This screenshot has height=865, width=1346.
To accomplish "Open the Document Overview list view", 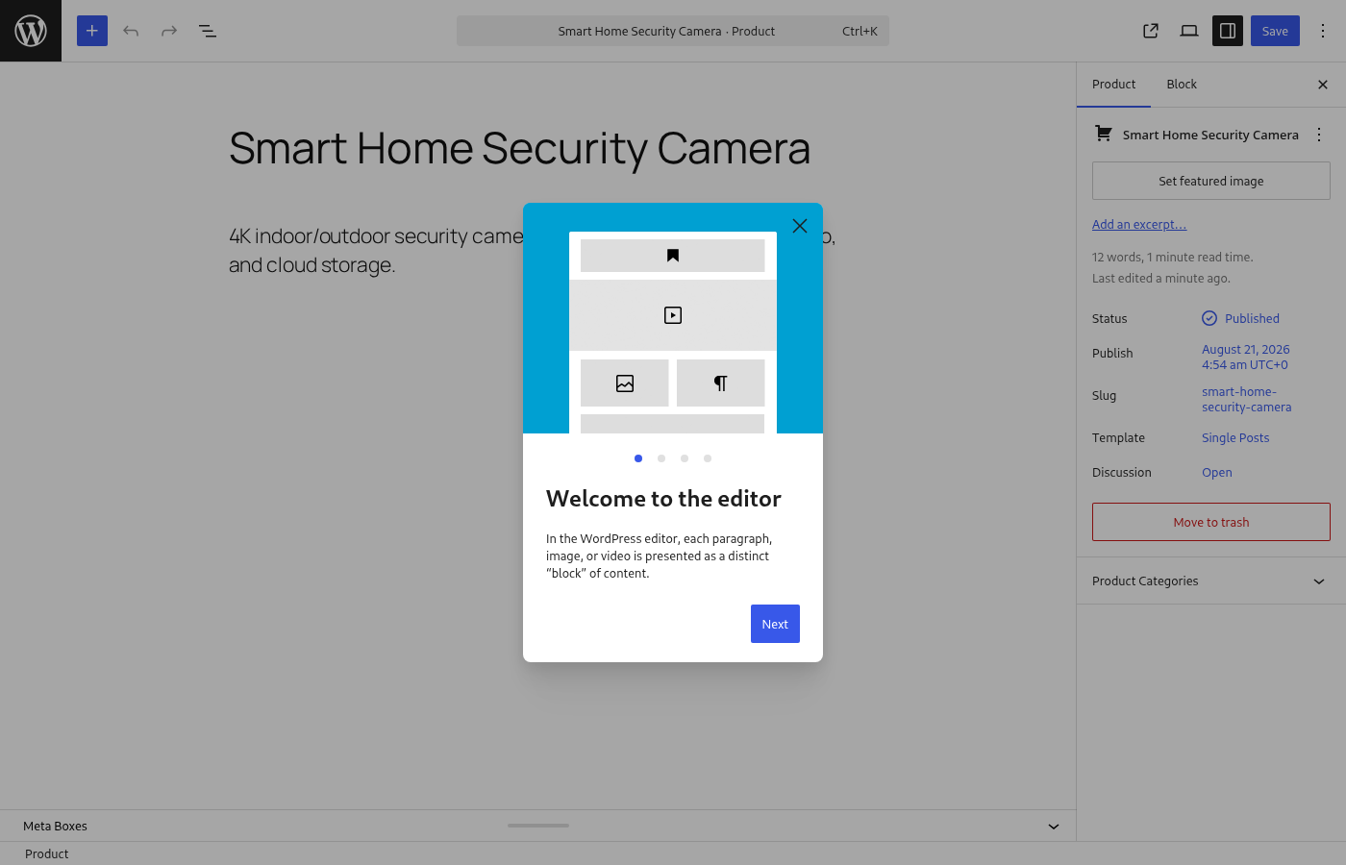I will (x=208, y=31).
